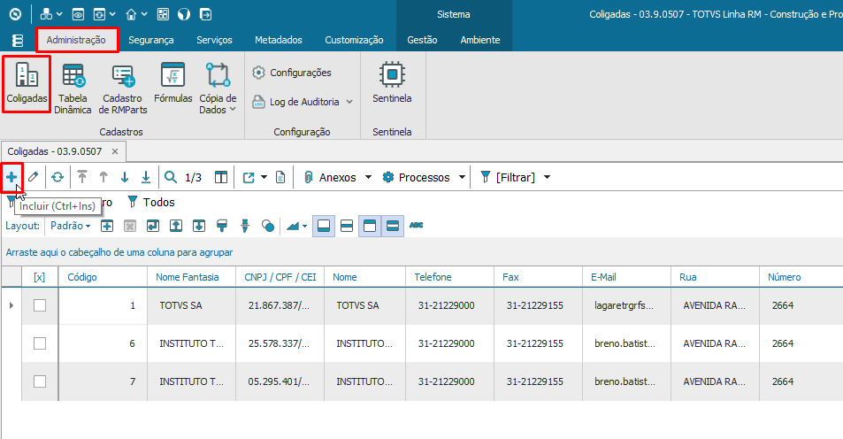Go to the next record arrow
The image size is (843, 439).
coord(125,177)
